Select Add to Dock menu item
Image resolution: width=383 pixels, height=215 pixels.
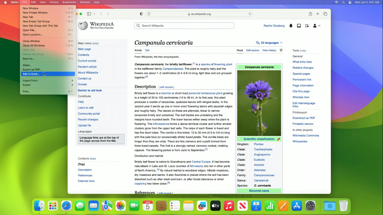click(48, 74)
